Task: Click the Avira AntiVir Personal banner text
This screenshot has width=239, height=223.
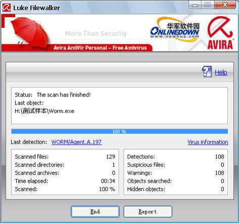Action: pos(100,48)
